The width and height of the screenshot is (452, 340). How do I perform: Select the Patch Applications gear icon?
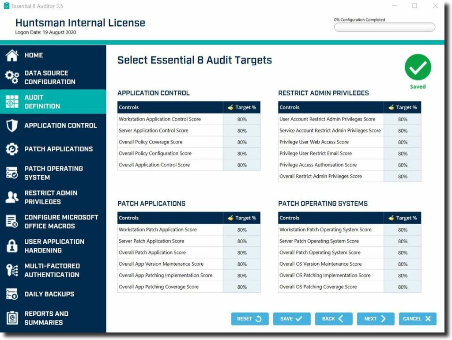pos(11,150)
